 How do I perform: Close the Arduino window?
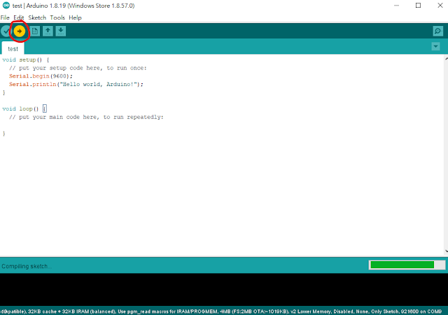point(440,6)
